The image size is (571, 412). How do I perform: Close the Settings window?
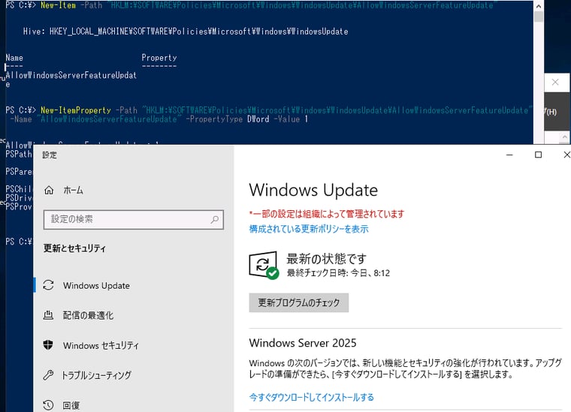[566, 155]
